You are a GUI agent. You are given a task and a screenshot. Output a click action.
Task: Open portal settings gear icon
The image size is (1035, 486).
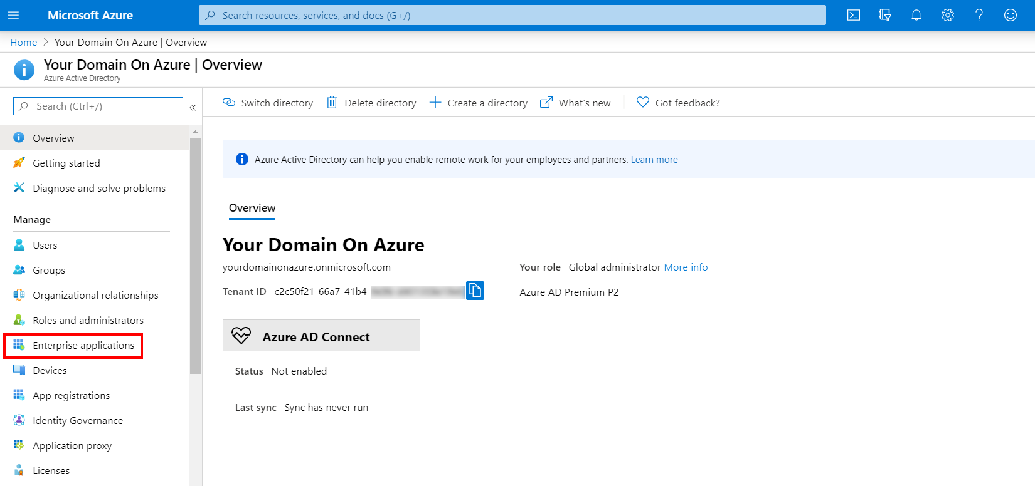coord(947,15)
